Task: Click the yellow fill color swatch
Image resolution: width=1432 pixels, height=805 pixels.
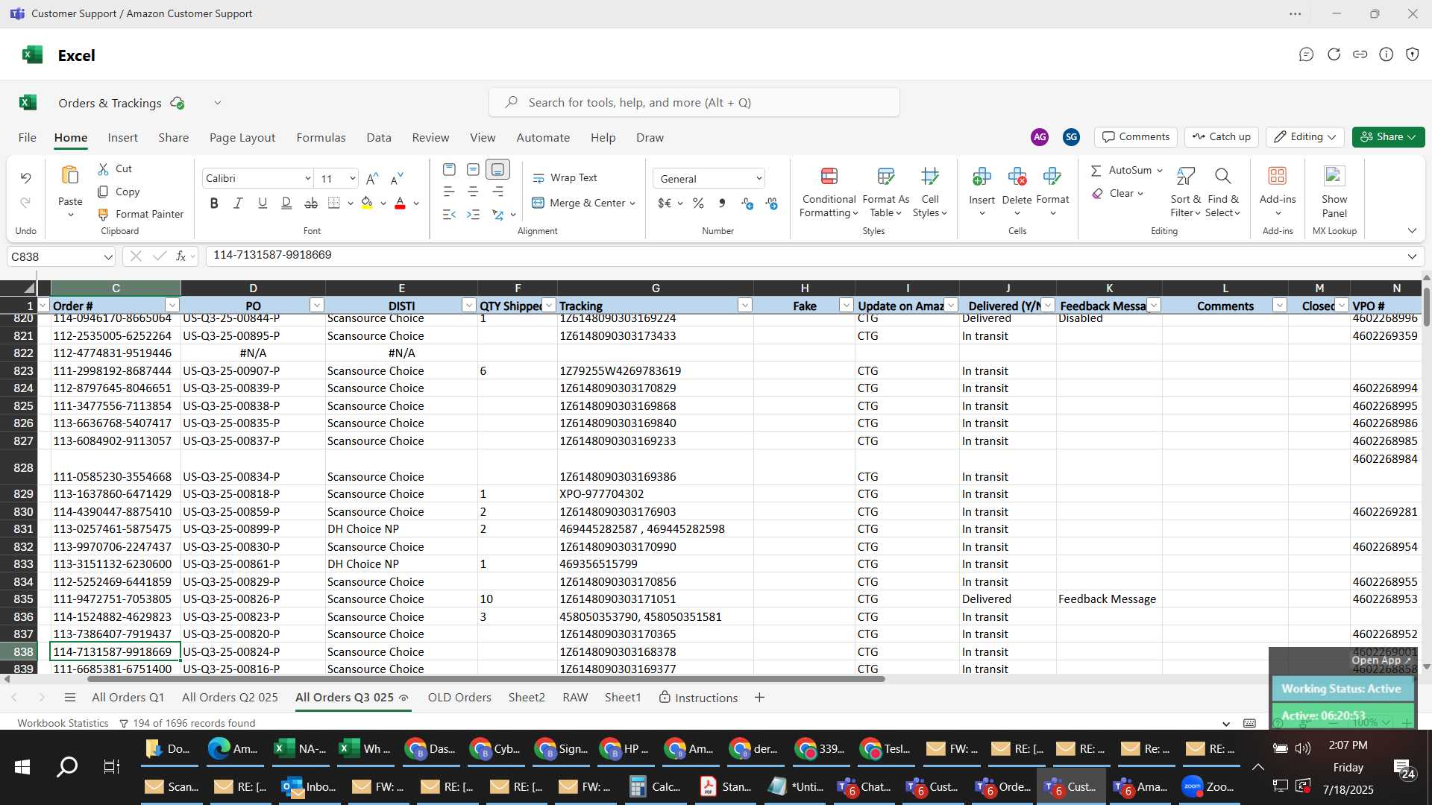Action: tap(367, 203)
